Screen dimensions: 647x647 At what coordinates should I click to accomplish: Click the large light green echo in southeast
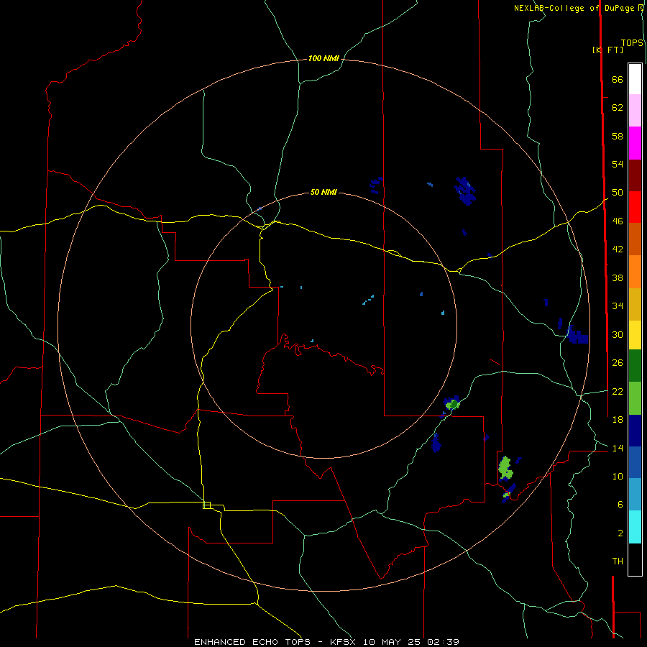point(505,468)
